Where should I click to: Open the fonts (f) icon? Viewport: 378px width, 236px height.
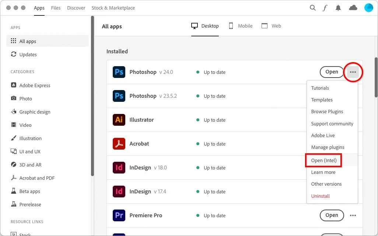(325, 8)
